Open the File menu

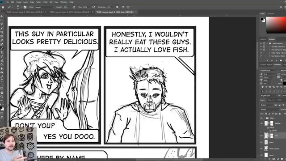click(7, 2)
